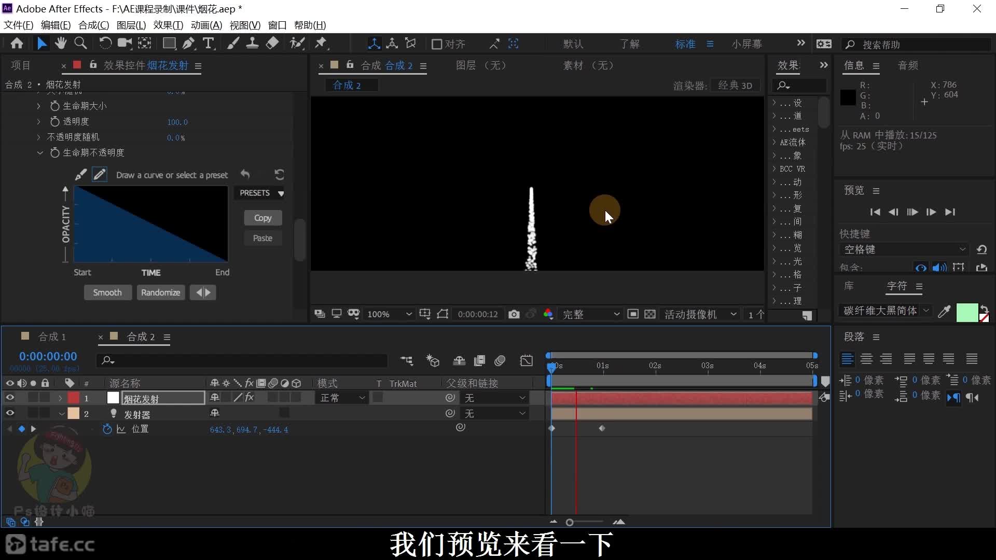Image resolution: width=996 pixels, height=560 pixels.
Task: Click the green character fill color swatch
Action: 966,313
